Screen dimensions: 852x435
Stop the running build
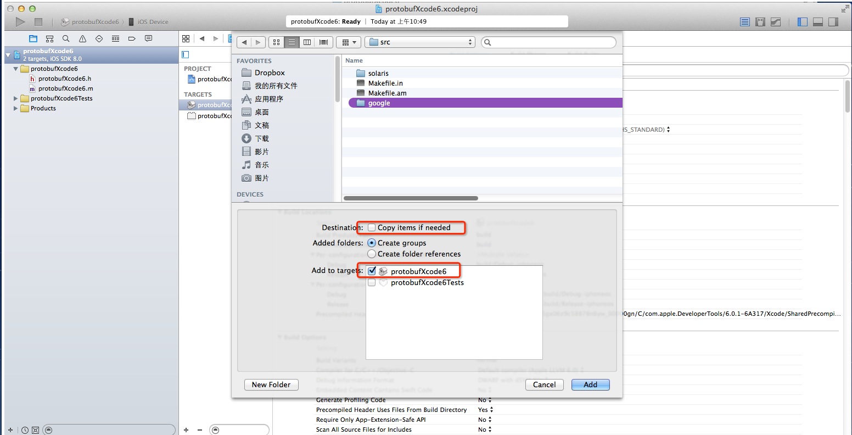(38, 22)
